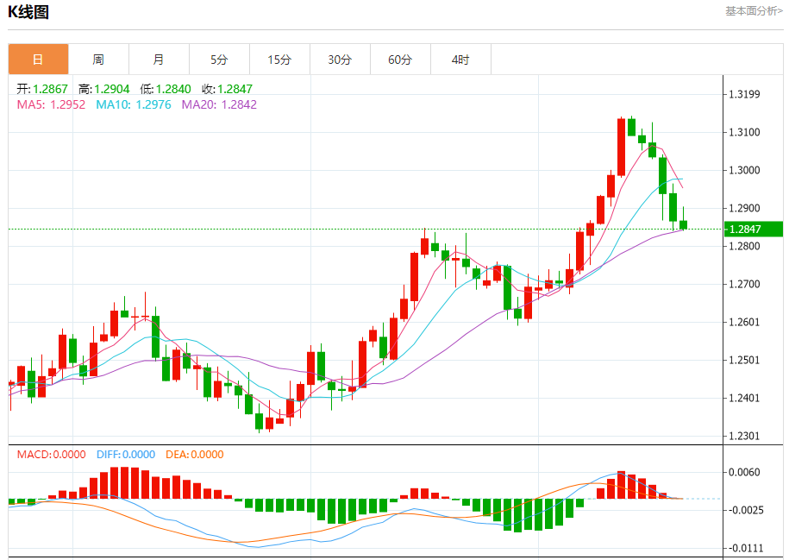Image resolution: width=789 pixels, height=560 pixels.
Task: Click the 收:1.2847 close price text
Action: coord(227,89)
